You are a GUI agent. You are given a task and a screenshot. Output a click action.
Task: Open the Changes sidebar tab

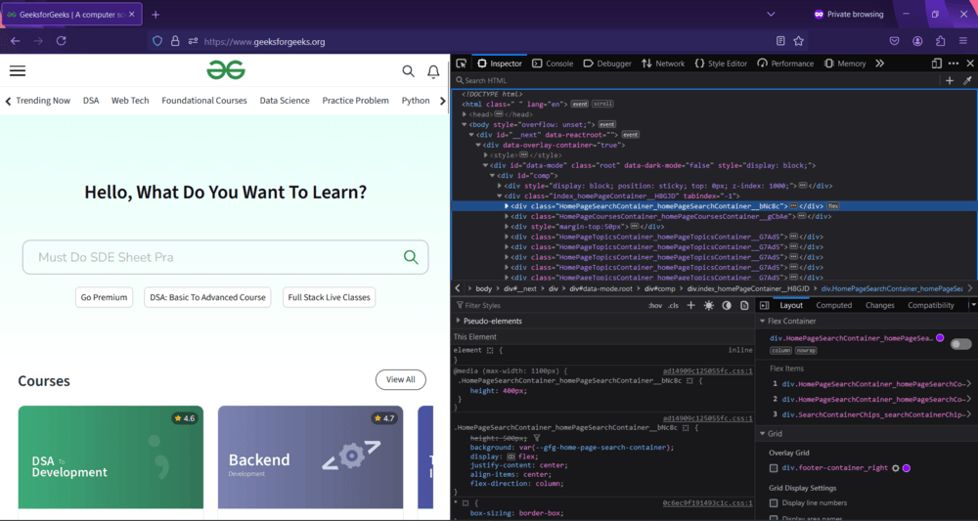(880, 305)
